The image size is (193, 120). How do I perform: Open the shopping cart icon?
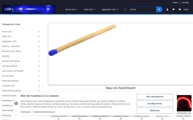[180, 9]
